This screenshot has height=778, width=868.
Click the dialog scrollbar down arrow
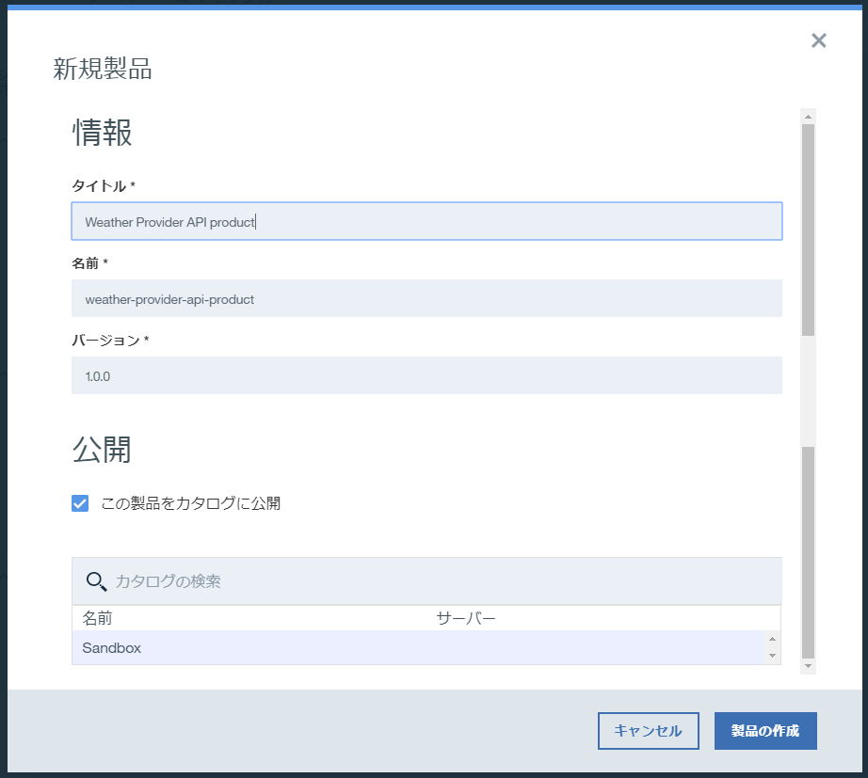coord(808,666)
